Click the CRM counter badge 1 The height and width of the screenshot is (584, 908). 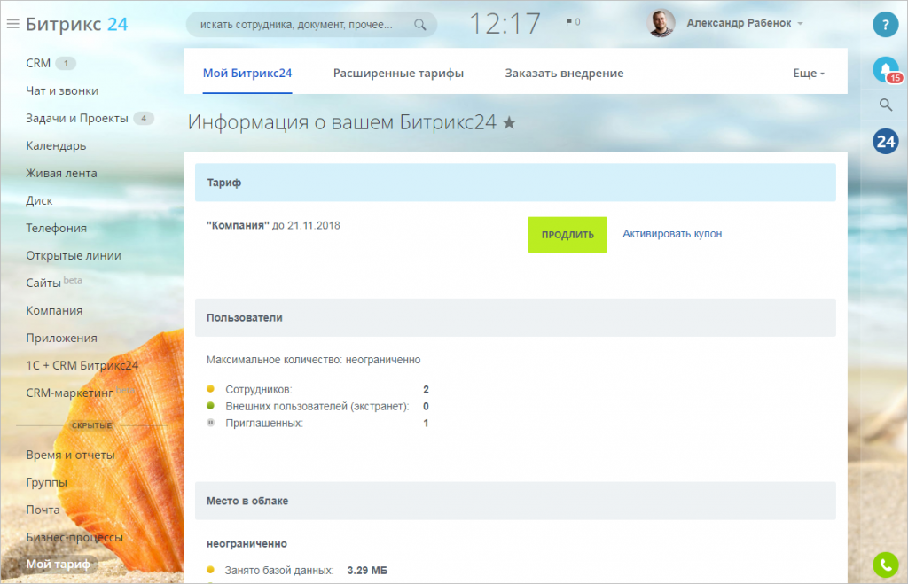[x=66, y=63]
